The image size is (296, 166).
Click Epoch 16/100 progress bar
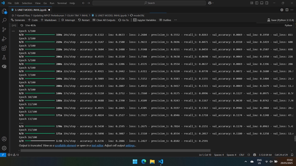(x=40, y=141)
